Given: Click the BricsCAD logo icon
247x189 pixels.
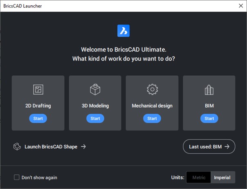Looking at the screenshot, I should pos(123,31).
